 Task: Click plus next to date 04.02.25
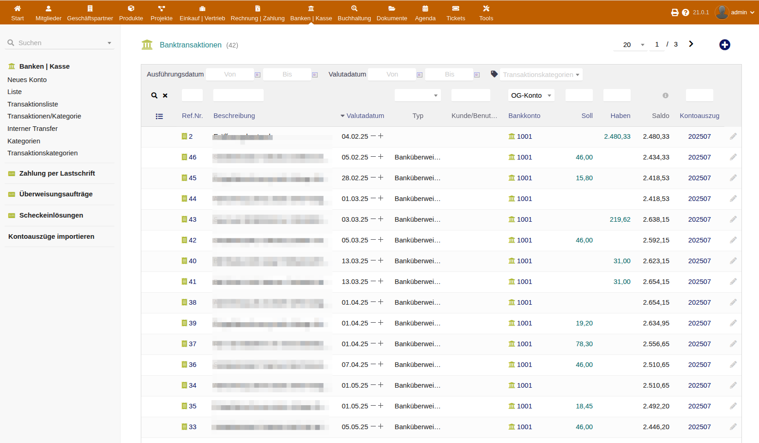[x=381, y=136]
